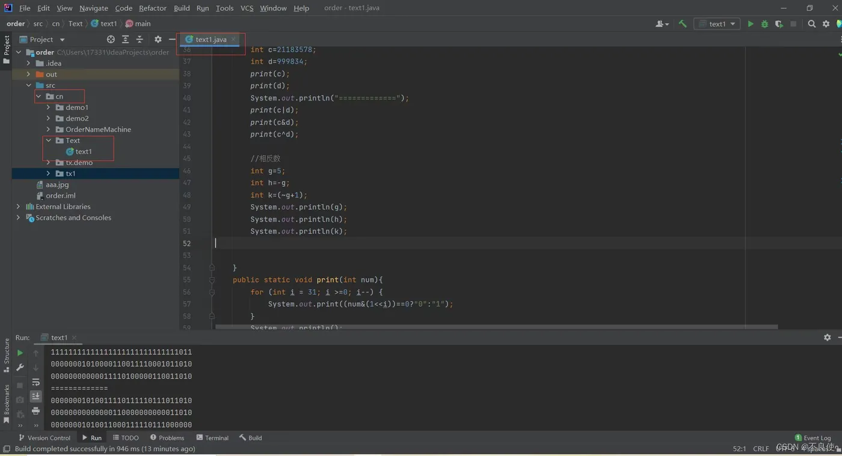Open the Project view selector dropdown
Viewport: 842px width, 456px height.
pyautogui.click(x=42, y=39)
